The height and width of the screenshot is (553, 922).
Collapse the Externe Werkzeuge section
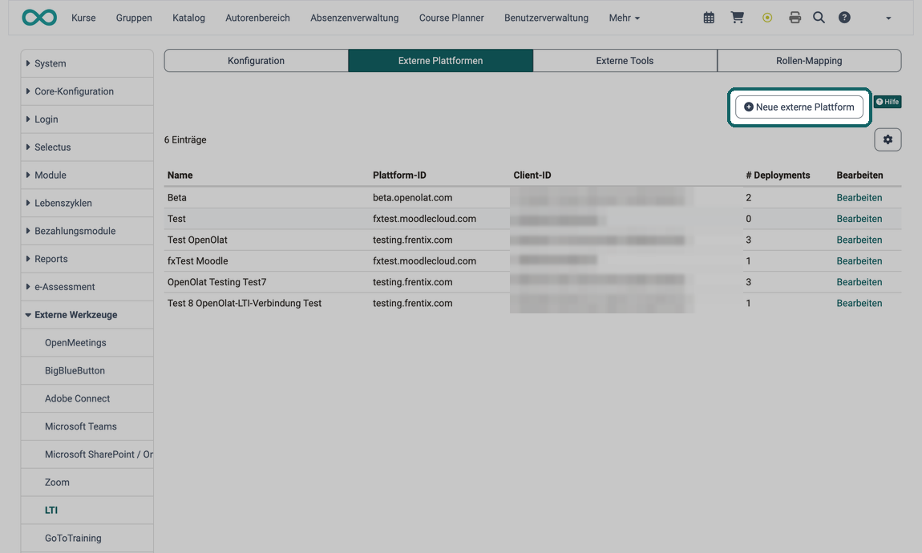(x=87, y=314)
